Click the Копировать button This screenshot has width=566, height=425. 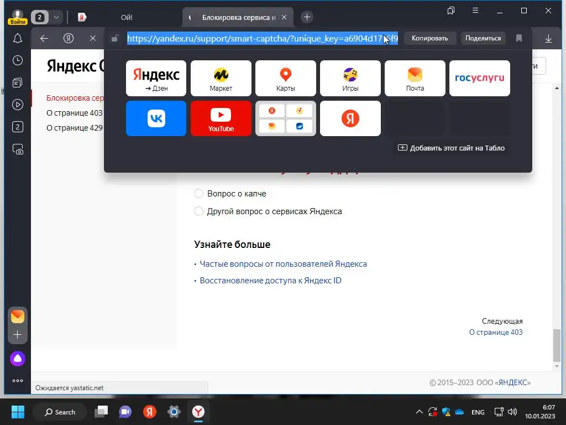[x=429, y=38]
